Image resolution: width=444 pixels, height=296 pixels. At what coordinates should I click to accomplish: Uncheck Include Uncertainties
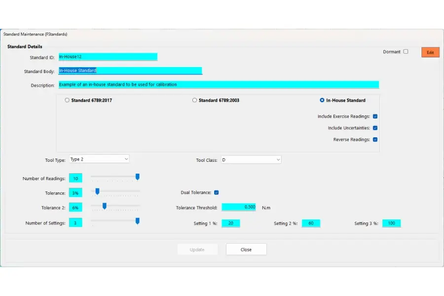coord(375,128)
